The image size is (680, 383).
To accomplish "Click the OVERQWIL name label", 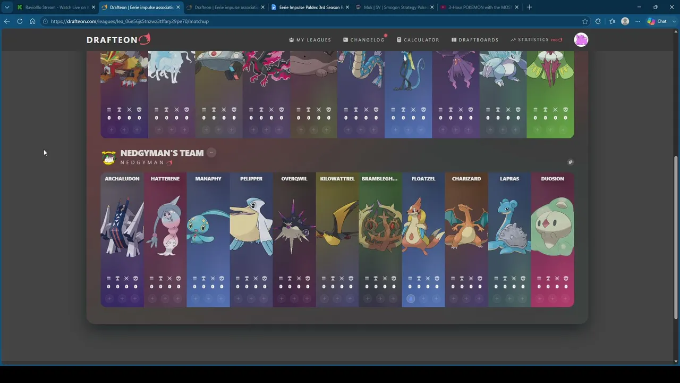I will [294, 179].
